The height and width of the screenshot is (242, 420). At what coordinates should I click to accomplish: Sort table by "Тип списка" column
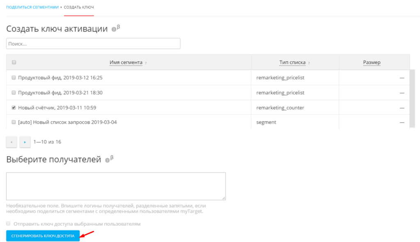(x=292, y=63)
